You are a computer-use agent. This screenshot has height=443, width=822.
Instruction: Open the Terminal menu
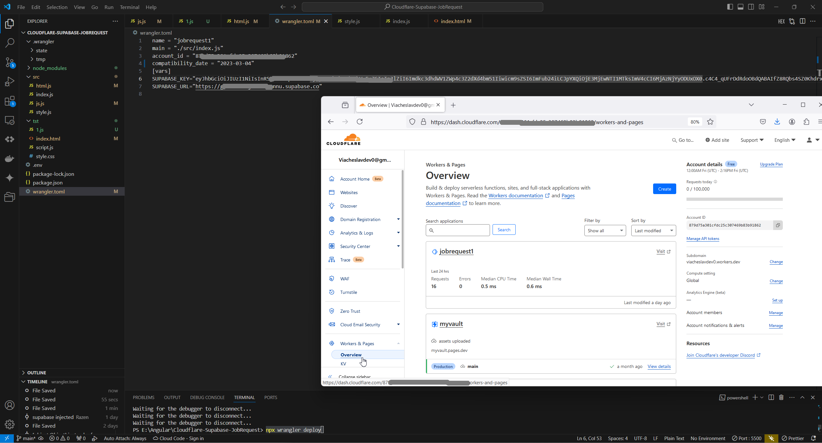pos(129,7)
